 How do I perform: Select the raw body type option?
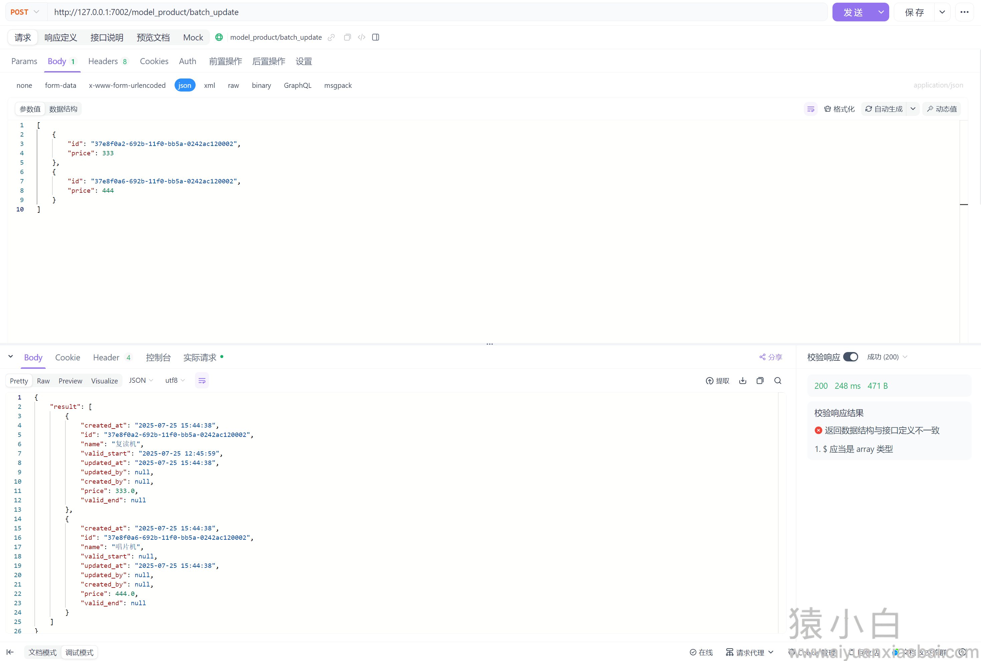coord(233,85)
